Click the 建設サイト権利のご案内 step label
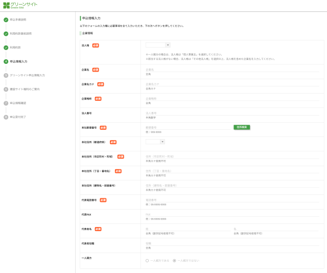The height and width of the screenshot is (273, 327). [24, 89]
